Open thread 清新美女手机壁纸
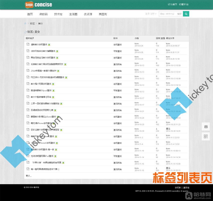 point(39,44)
